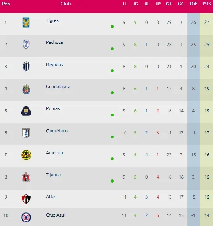Sort table by Dif column header

coord(193,4)
